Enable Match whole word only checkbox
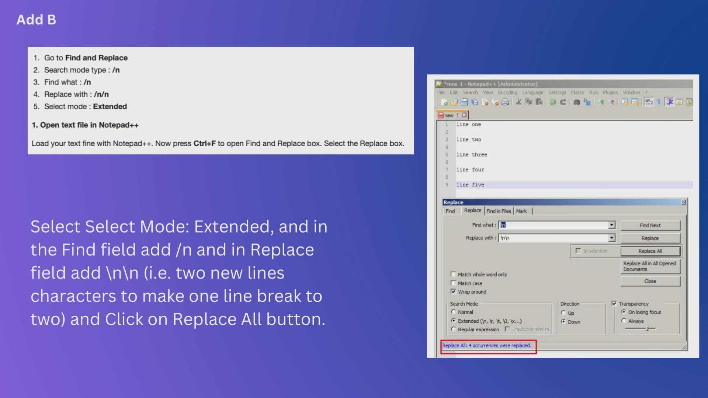 [x=453, y=274]
